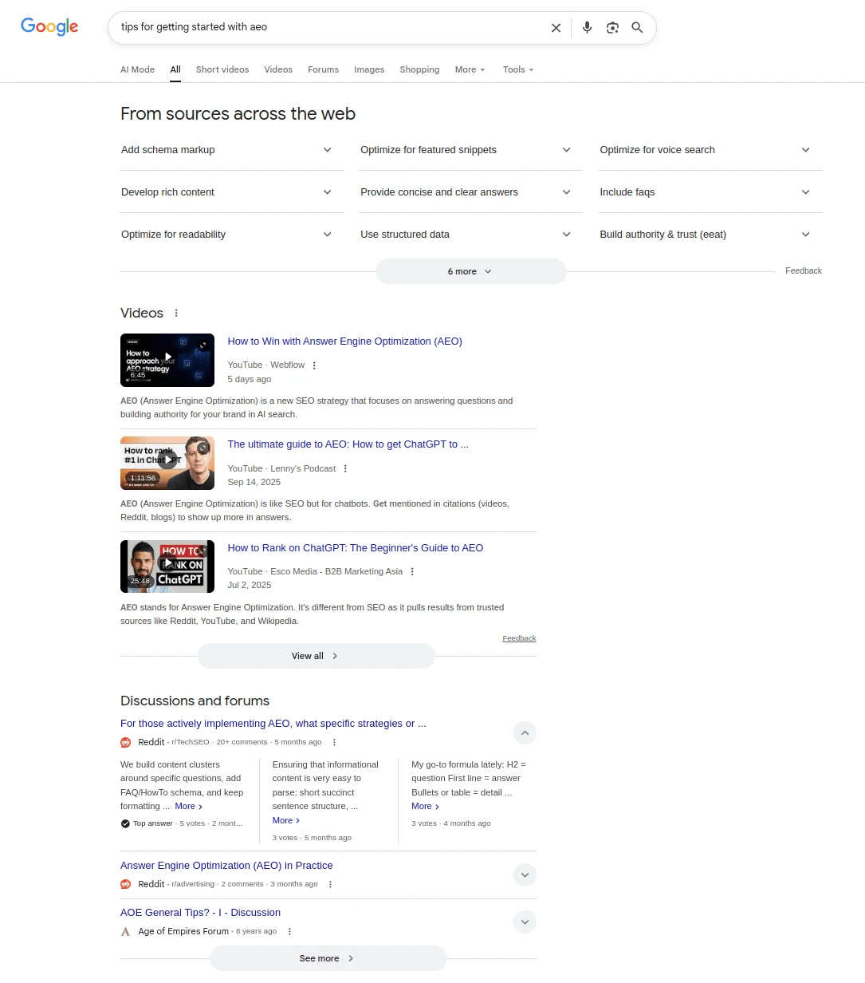Expand 'Provide concise and clear answers'
Screen dimensions: 865x983
pyautogui.click(x=471, y=192)
